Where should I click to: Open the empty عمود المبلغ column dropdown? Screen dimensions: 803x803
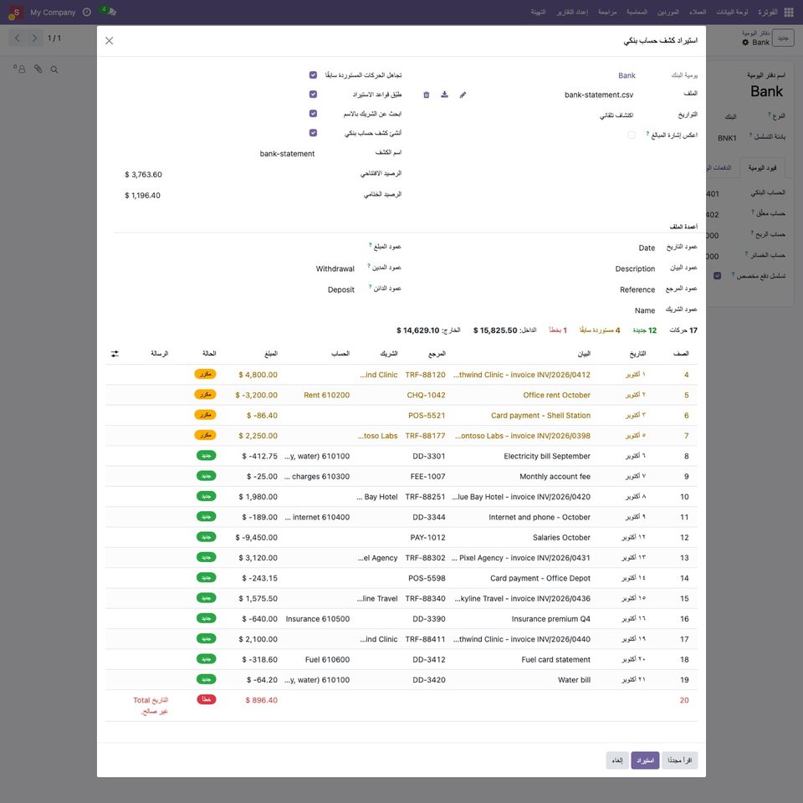tap(234, 248)
